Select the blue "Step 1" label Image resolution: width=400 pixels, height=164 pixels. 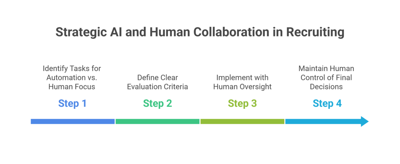coord(72,104)
